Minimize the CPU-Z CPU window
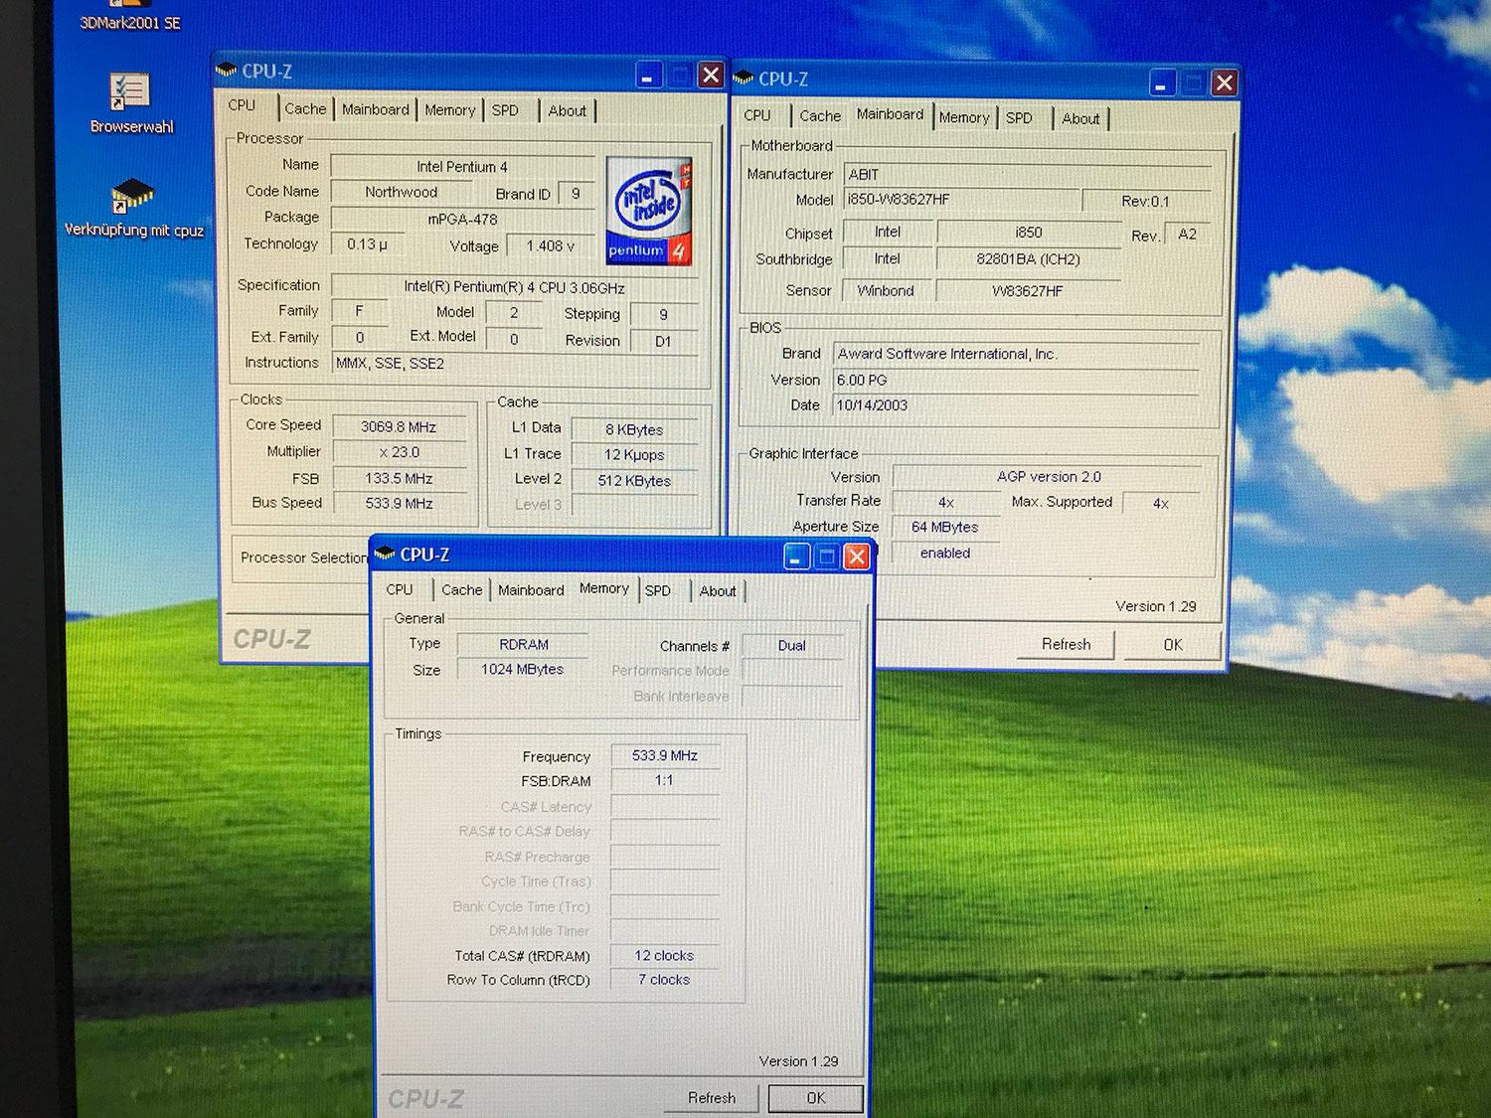1491x1118 pixels. coord(648,76)
